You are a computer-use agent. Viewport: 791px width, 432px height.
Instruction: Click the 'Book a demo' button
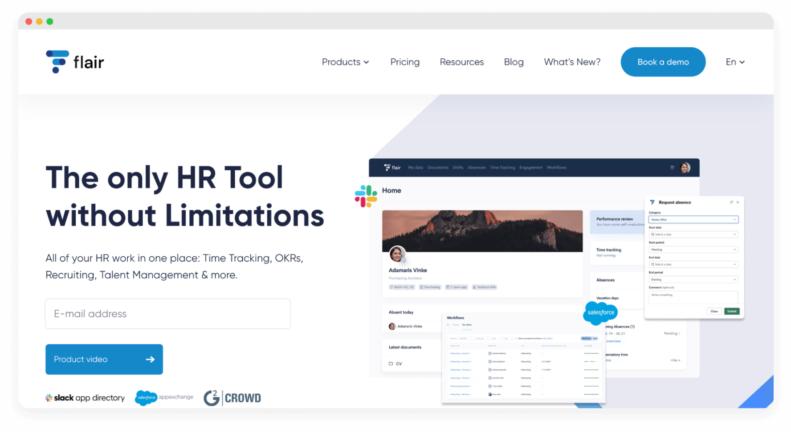pyautogui.click(x=663, y=62)
